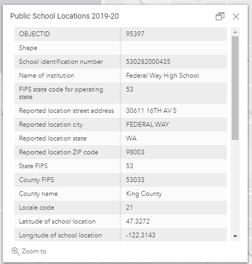Close the Public School Locations popup
The image size is (252, 264).
coord(236,16)
